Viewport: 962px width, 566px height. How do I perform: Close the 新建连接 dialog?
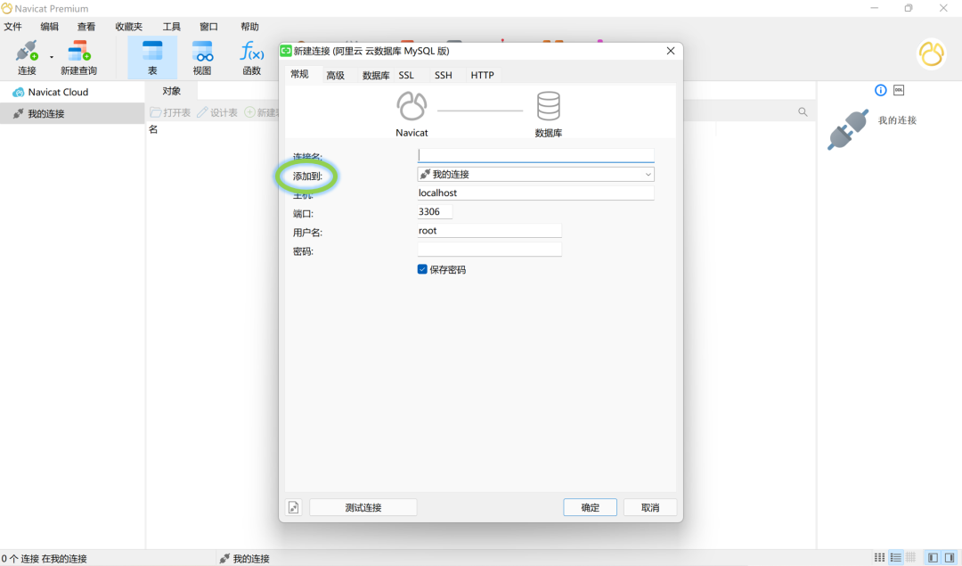pyautogui.click(x=671, y=51)
